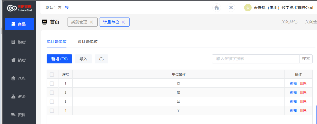Toggle fullscreen with the scan-frame icon
The width and height of the screenshot is (317, 124).
point(231,8)
